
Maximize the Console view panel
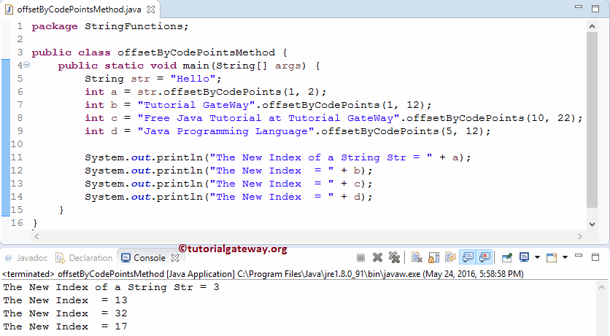point(595,257)
